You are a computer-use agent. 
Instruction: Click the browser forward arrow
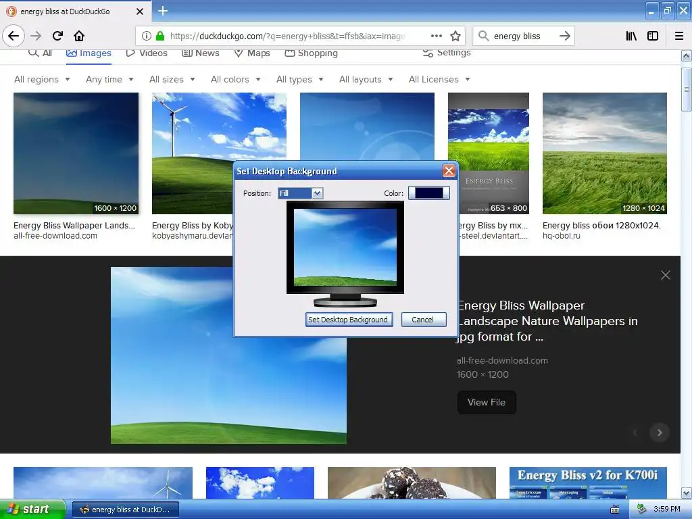click(x=36, y=36)
